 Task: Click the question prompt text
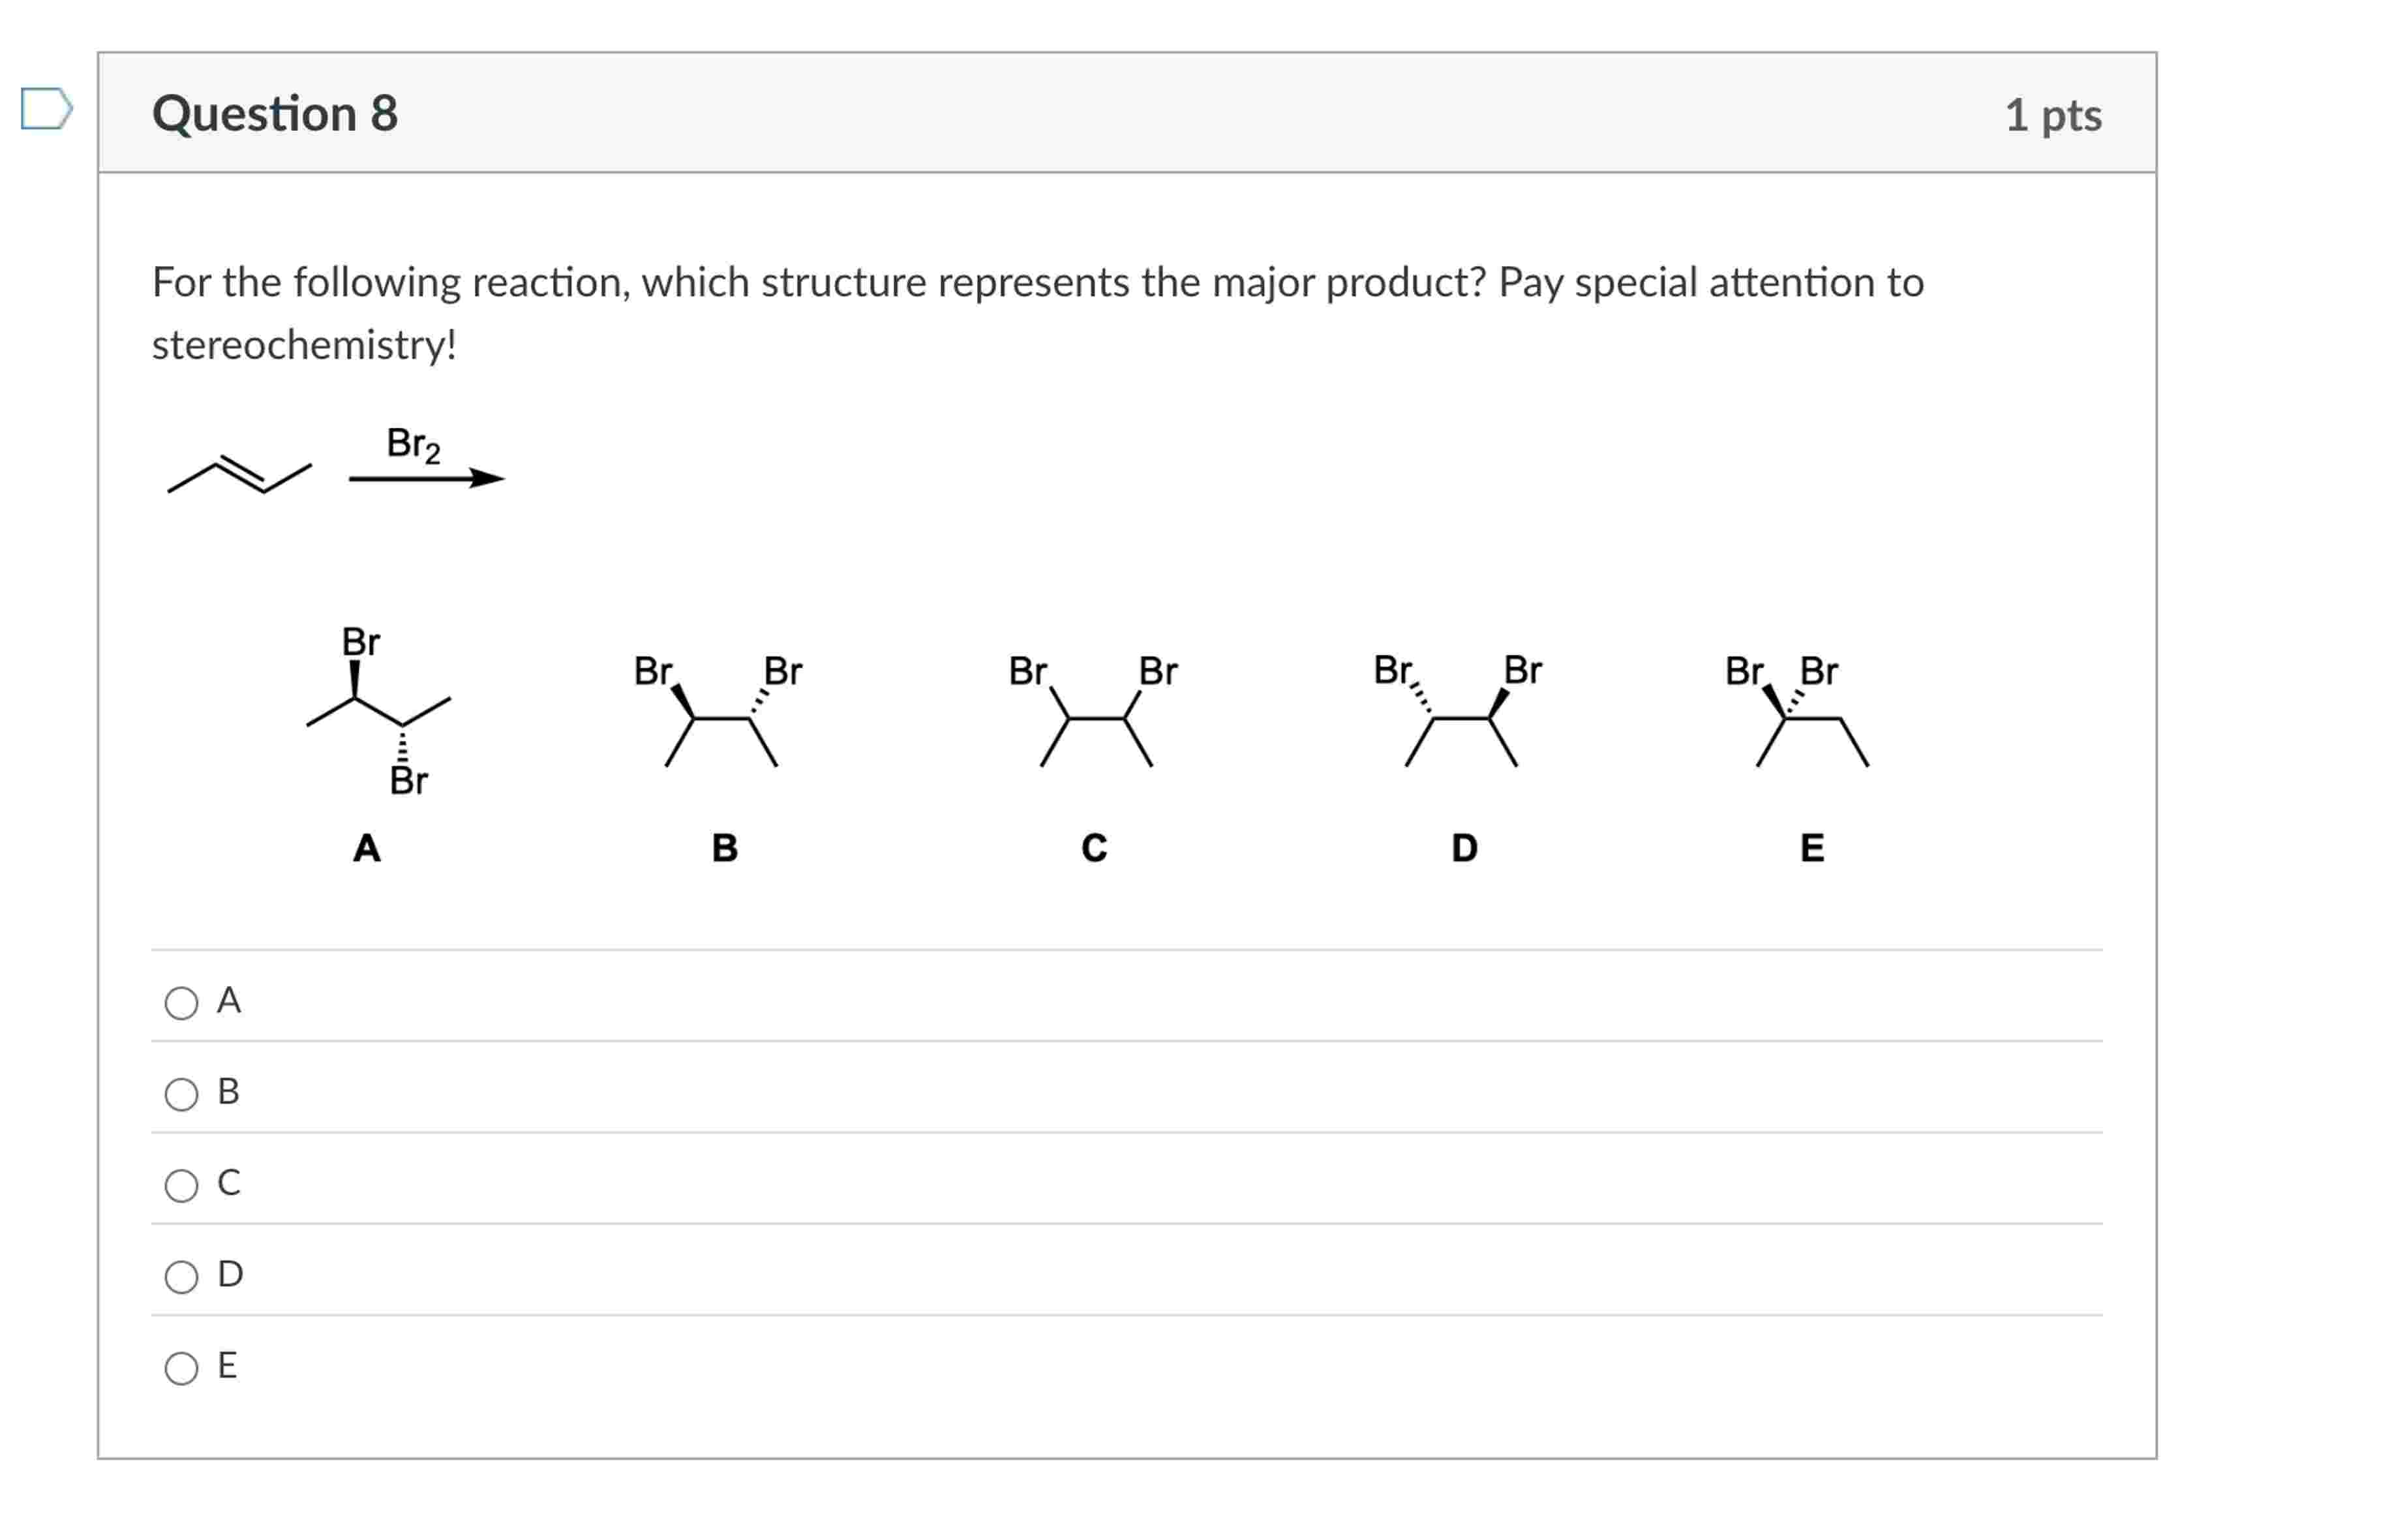1037,313
